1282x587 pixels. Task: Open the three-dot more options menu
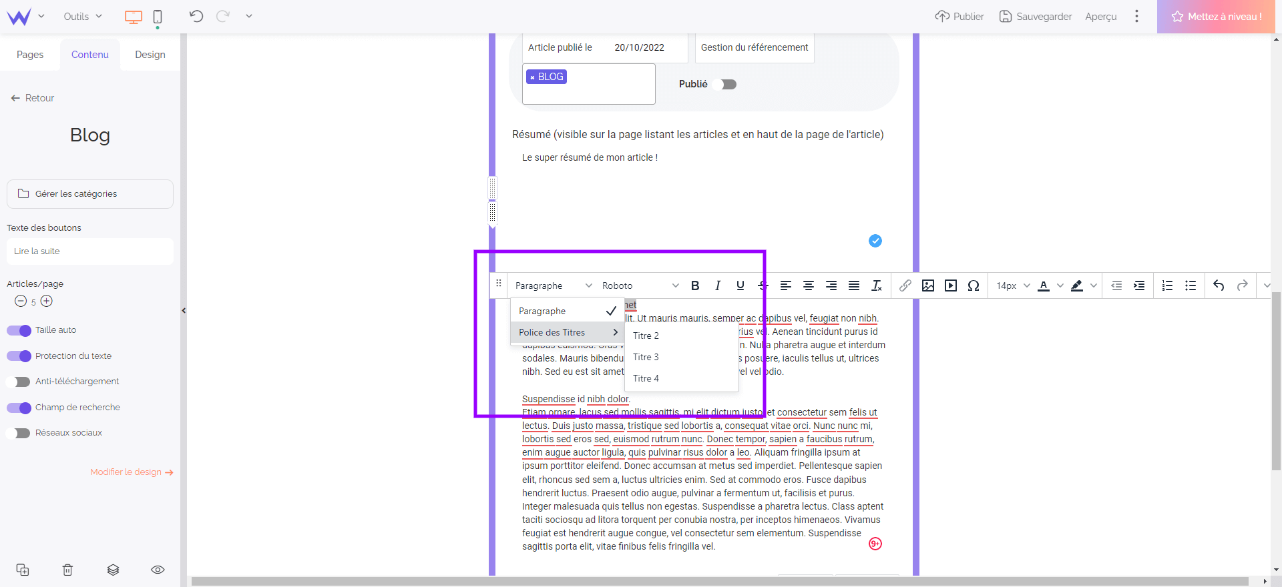coord(1136,16)
